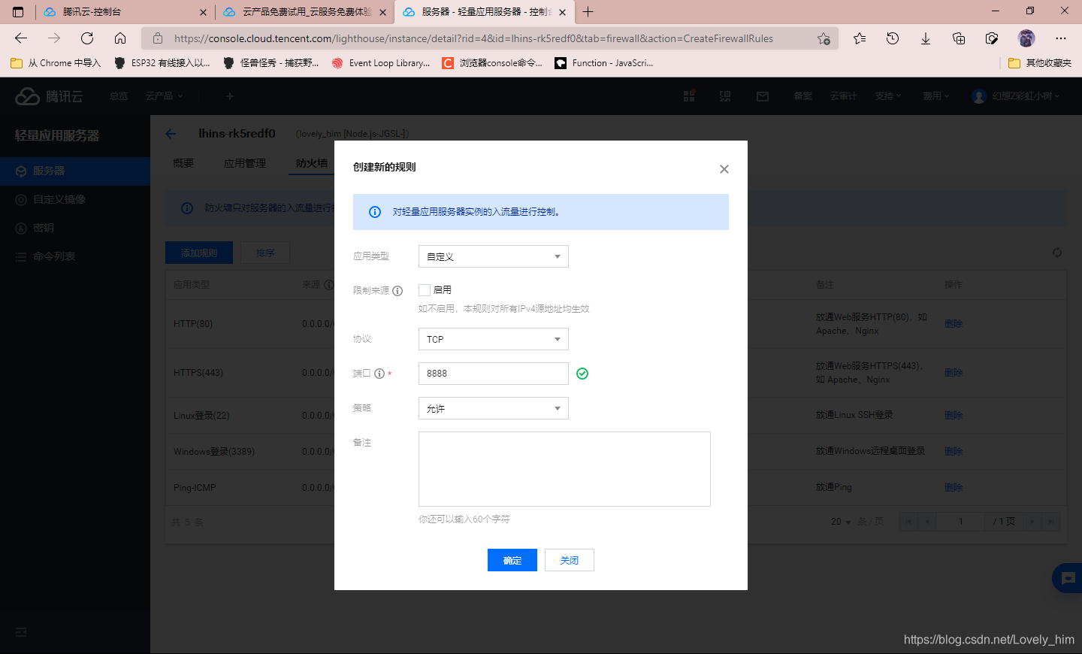Screen dimensions: 1082x654
Task: Open 备案 in the top navigation
Action: tap(803, 96)
